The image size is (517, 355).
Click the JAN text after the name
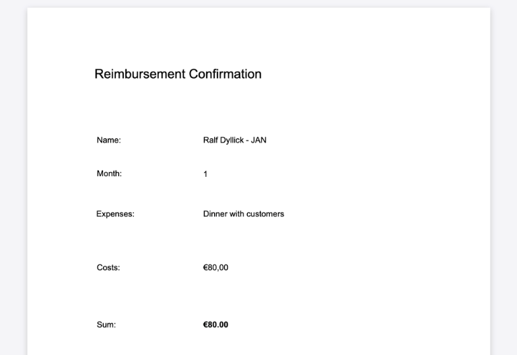tap(259, 140)
